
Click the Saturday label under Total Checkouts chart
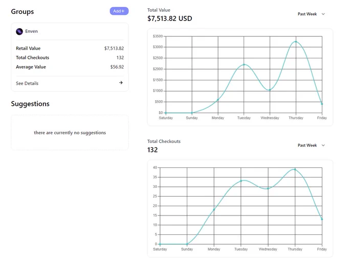pos(160,249)
